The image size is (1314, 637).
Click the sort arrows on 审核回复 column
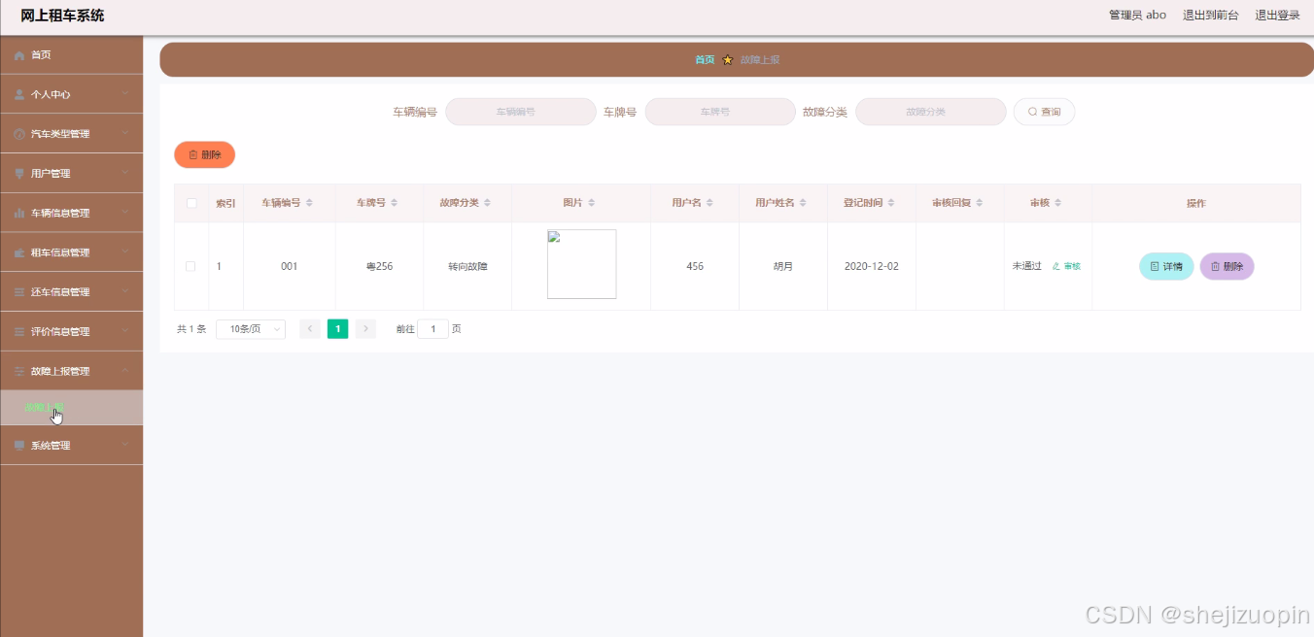pos(980,203)
